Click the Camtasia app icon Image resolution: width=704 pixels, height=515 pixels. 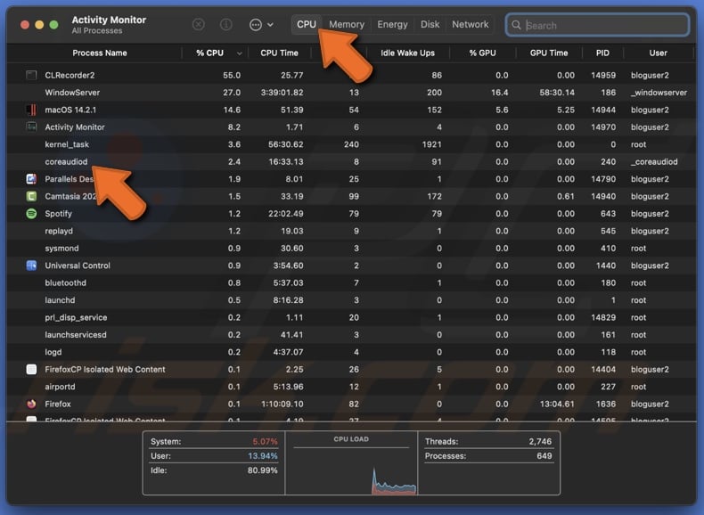pos(31,196)
